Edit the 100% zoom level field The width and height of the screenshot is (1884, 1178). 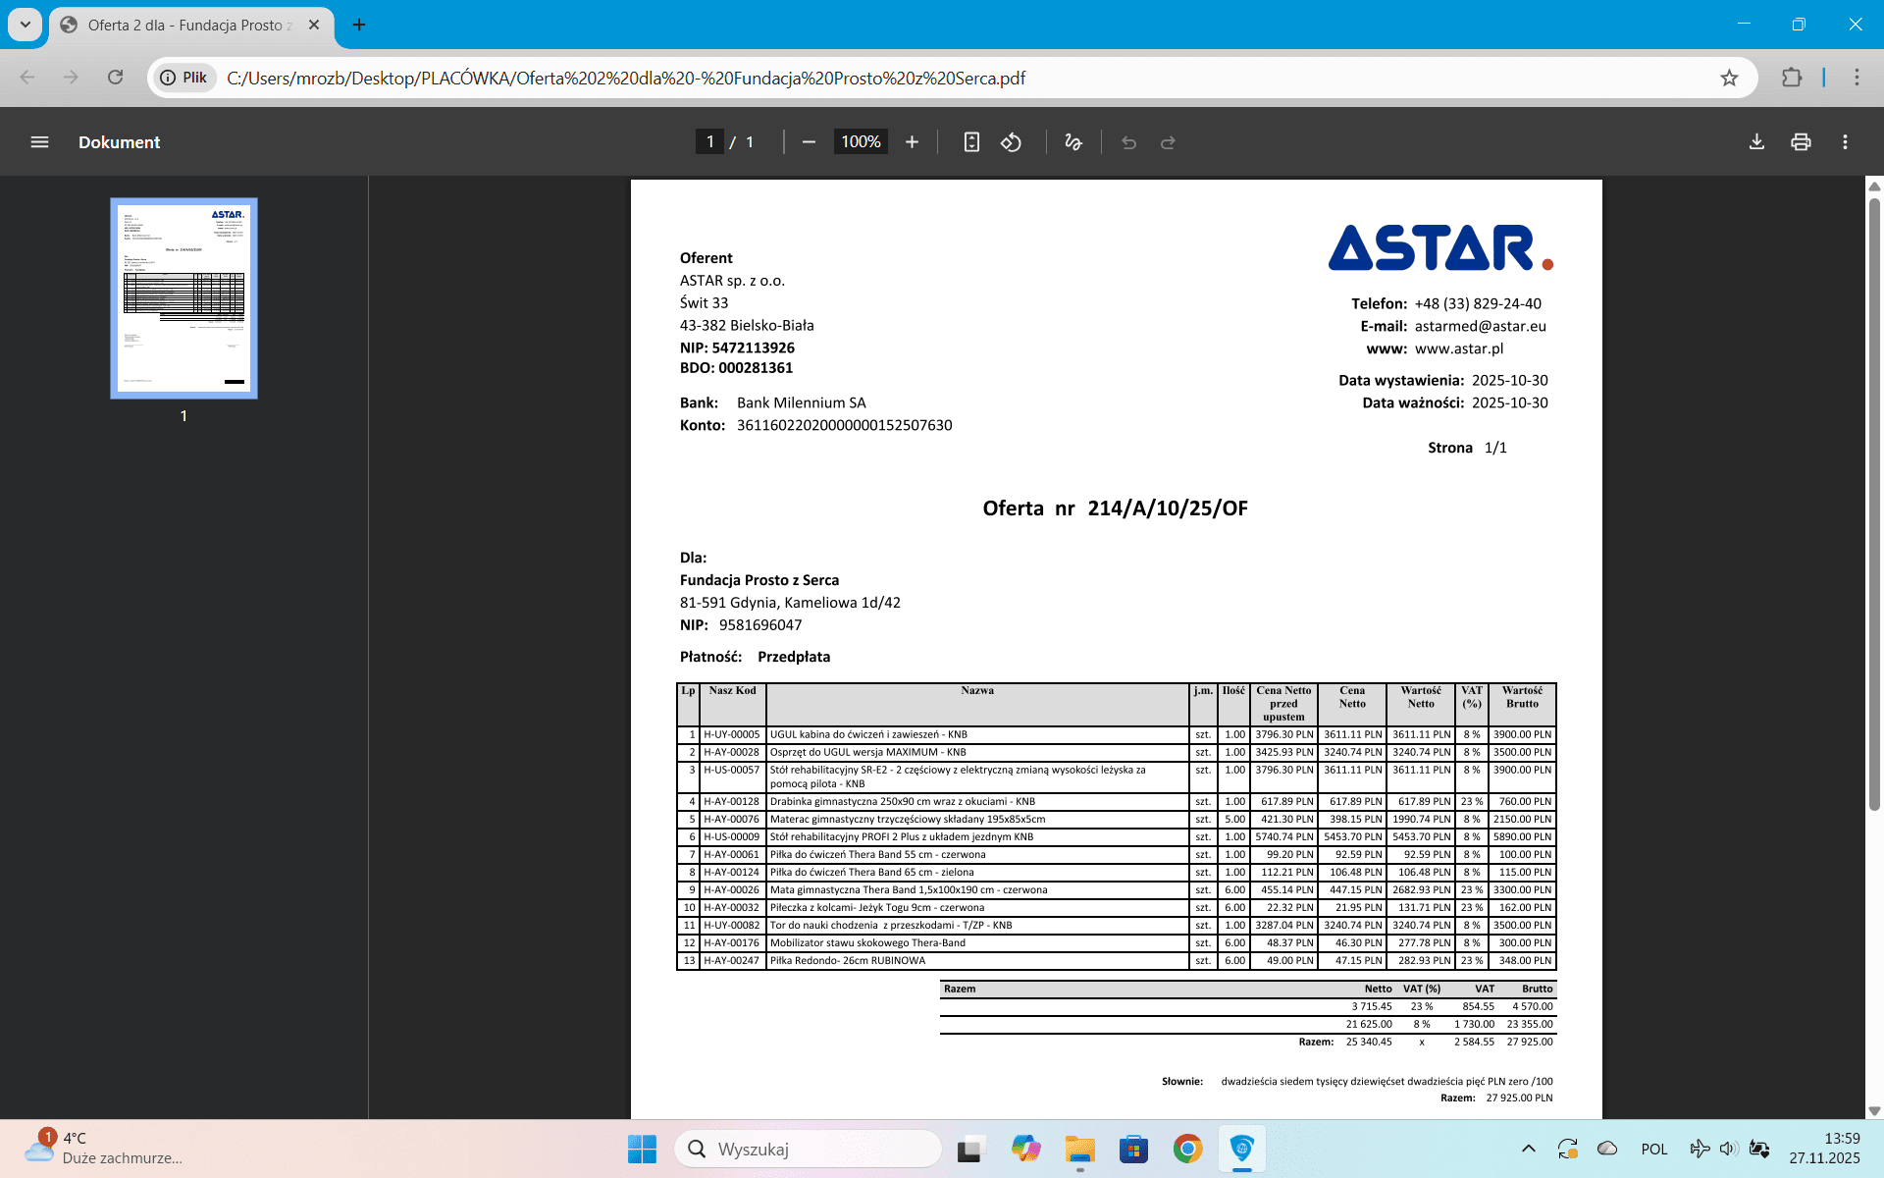point(861,142)
